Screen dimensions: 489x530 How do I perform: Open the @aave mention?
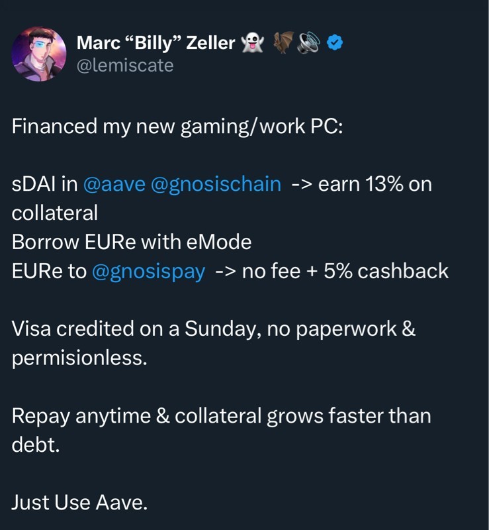114,184
